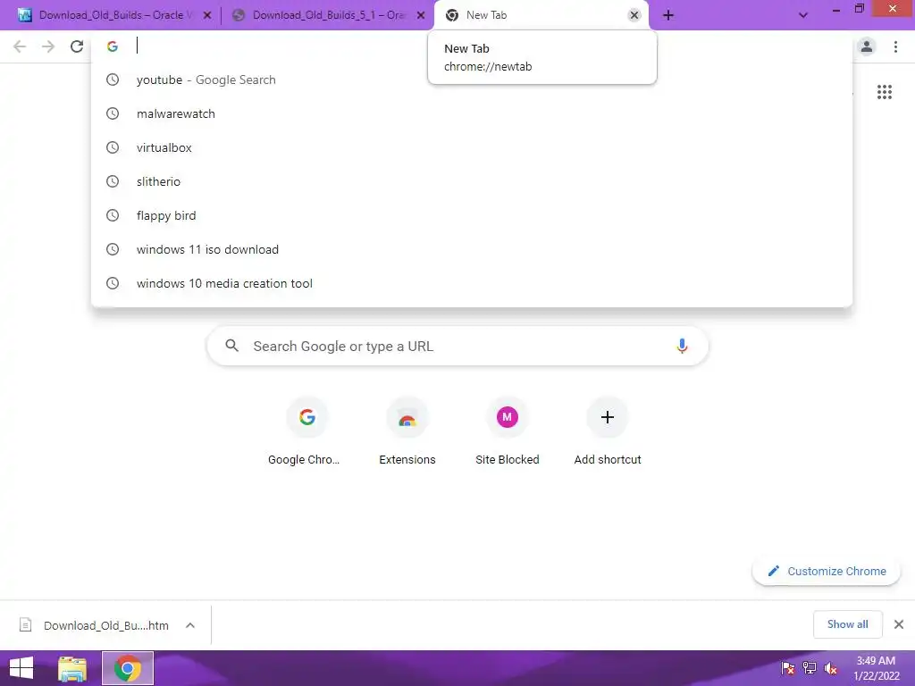Open the Google apps grid
Image resolution: width=915 pixels, height=686 pixels.
click(884, 92)
